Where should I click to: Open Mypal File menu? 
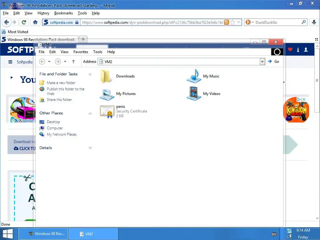6,13
